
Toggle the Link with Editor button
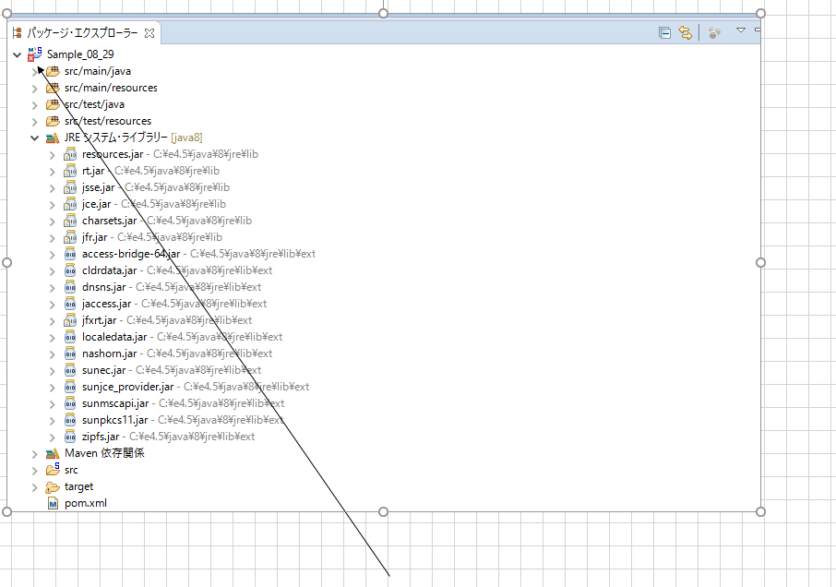pos(686,30)
